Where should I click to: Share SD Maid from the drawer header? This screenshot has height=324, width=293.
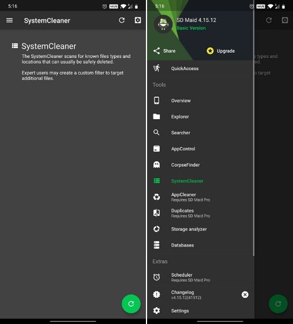point(164,51)
